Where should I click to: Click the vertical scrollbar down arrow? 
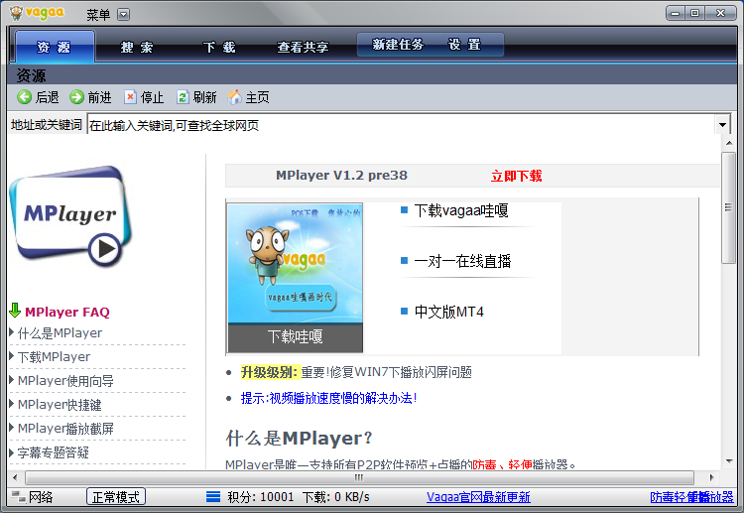[x=728, y=461]
